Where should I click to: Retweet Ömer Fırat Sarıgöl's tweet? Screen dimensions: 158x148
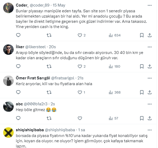tap(49, 92)
